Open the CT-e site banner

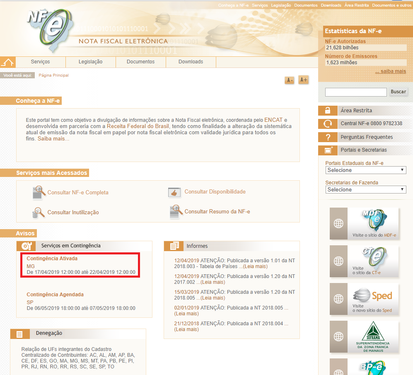[364, 261]
